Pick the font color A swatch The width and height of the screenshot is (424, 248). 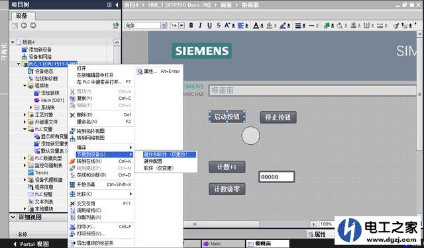point(256,25)
